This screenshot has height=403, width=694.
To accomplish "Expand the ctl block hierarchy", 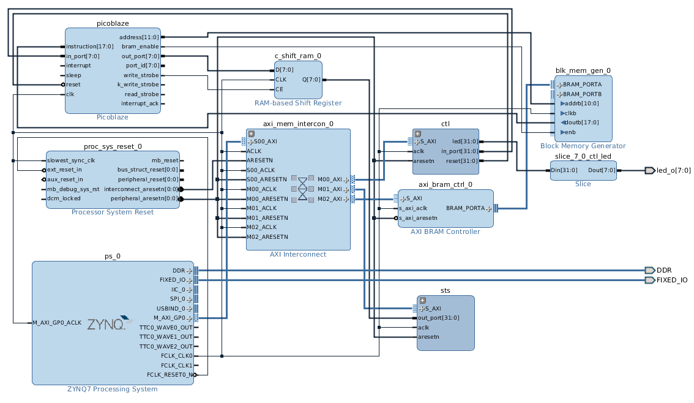I will coord(417,134).
